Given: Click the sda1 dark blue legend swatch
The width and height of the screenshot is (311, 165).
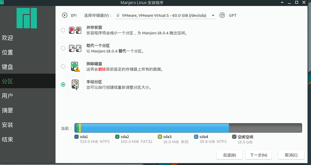Looking at the screenshot, I should (77, 137).
